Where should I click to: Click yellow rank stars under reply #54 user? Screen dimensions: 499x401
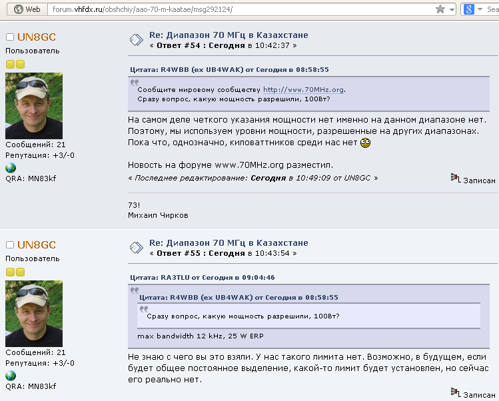click(15, 65)
